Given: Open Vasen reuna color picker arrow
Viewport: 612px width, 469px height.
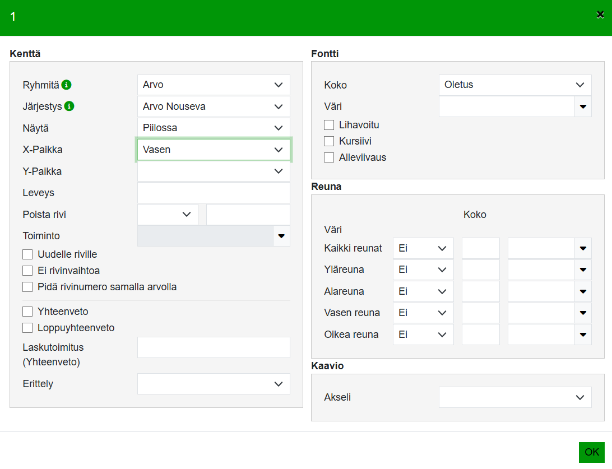Looking at the screenshot, I should (583, 313).
